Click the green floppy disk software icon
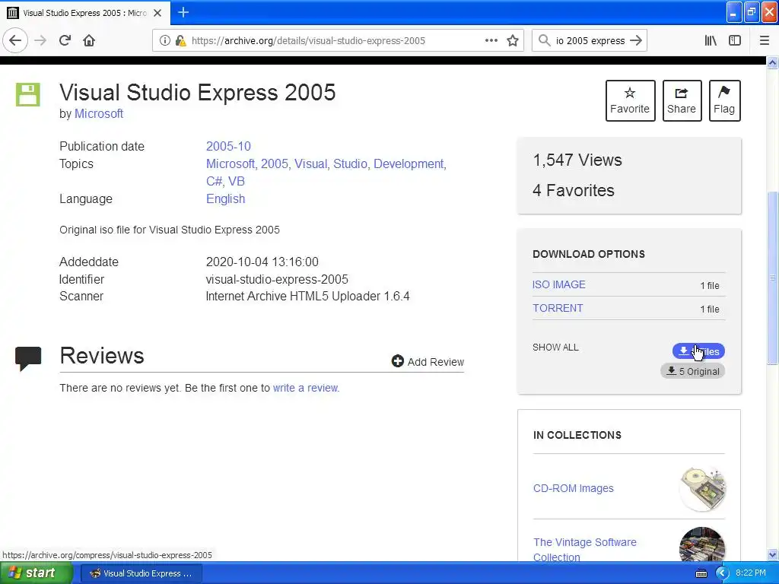The image size is (779, 584). click(28, 94)
